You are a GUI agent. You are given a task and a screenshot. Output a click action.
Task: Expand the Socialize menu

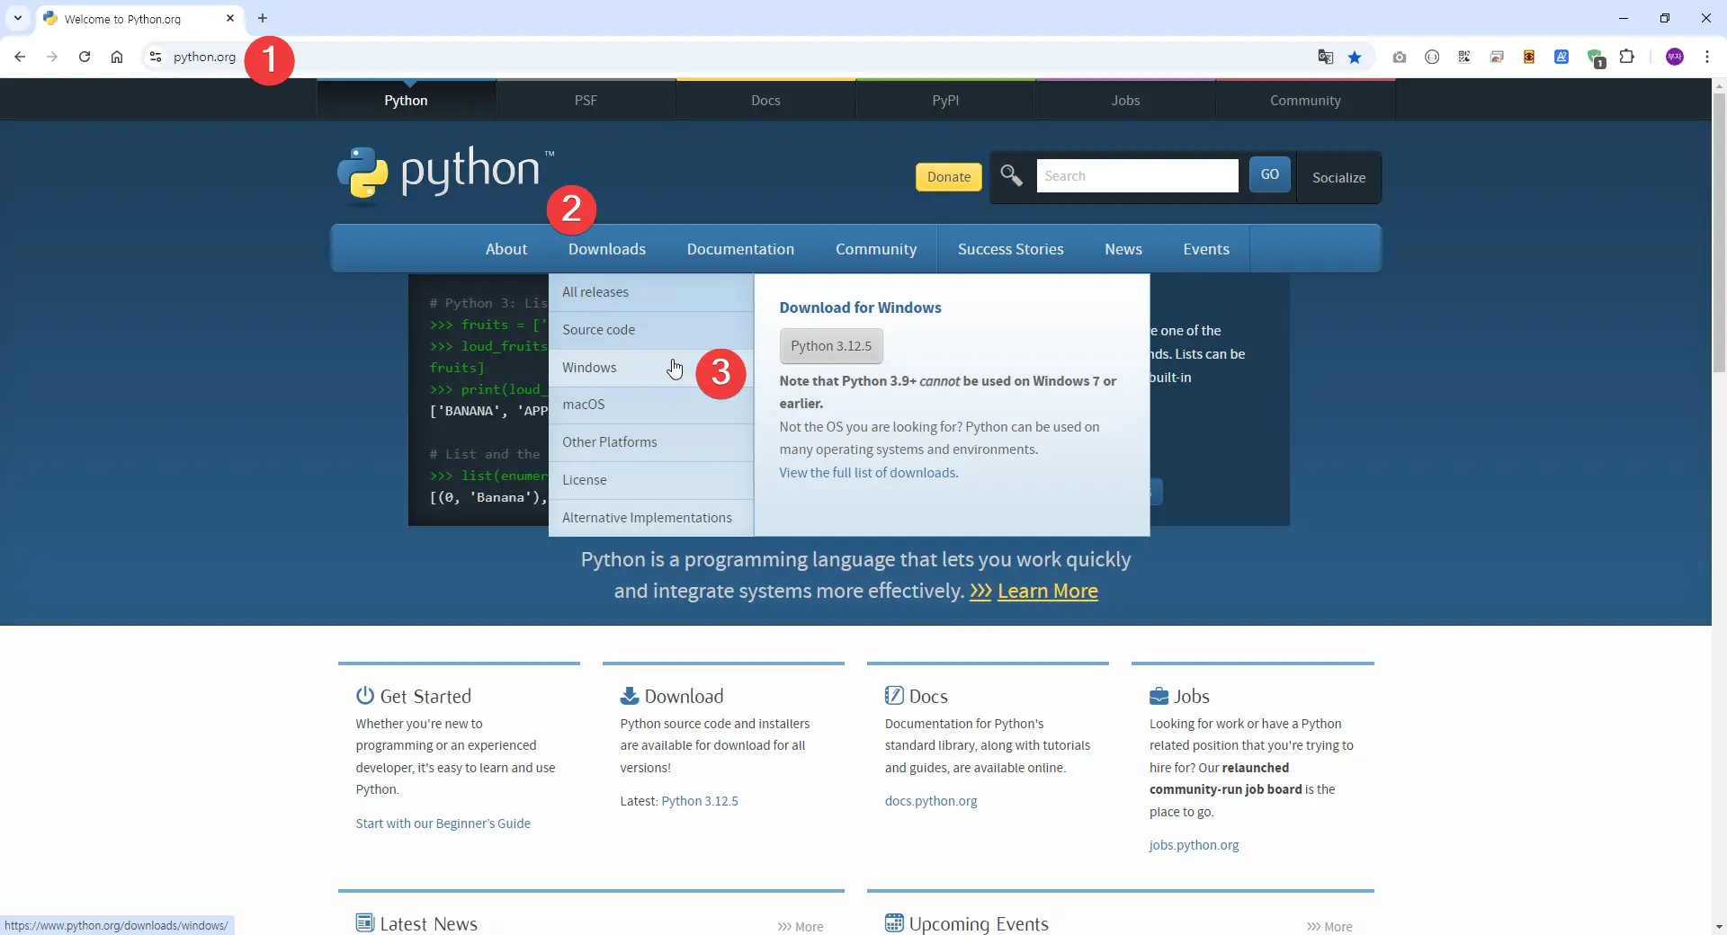[x=1338, y=177]
